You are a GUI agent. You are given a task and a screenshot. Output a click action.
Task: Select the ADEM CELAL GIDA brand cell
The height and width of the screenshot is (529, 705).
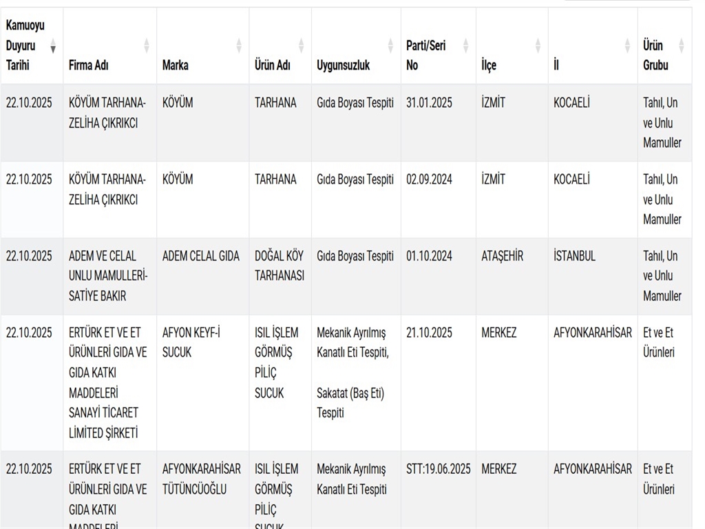tap(200, 256)
